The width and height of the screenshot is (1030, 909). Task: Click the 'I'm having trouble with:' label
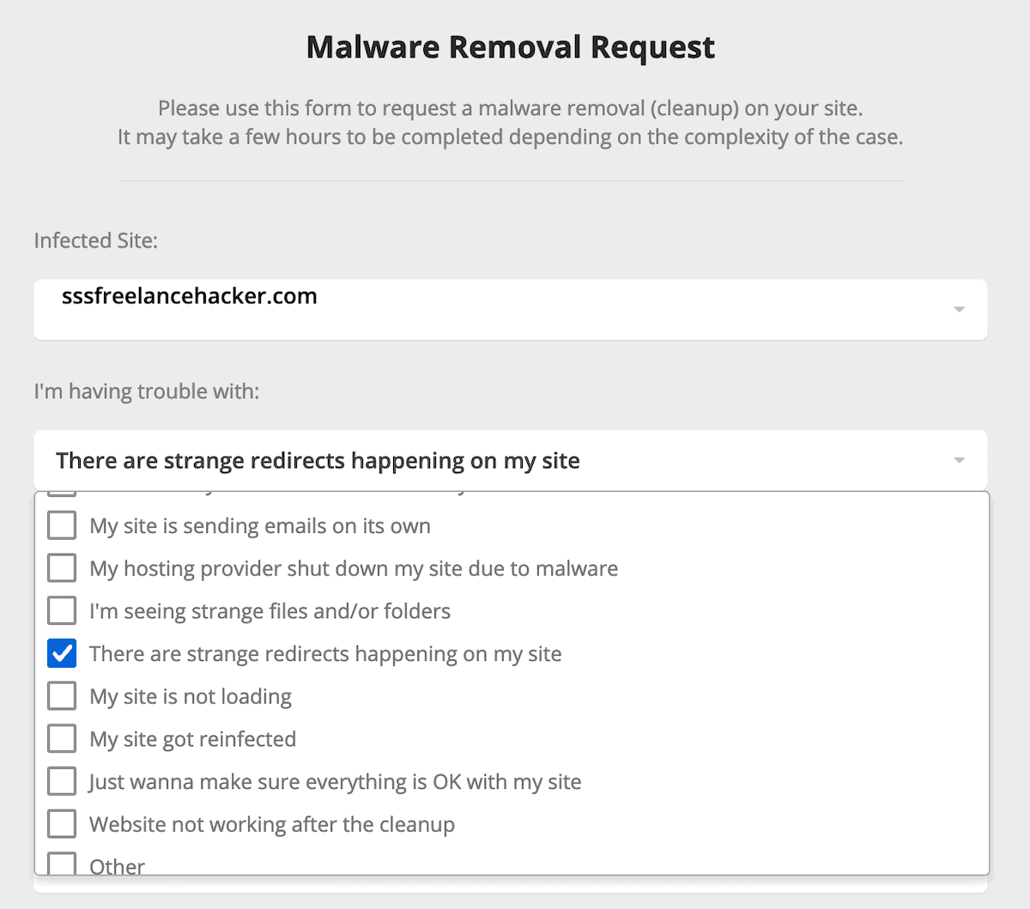[147, 391]
